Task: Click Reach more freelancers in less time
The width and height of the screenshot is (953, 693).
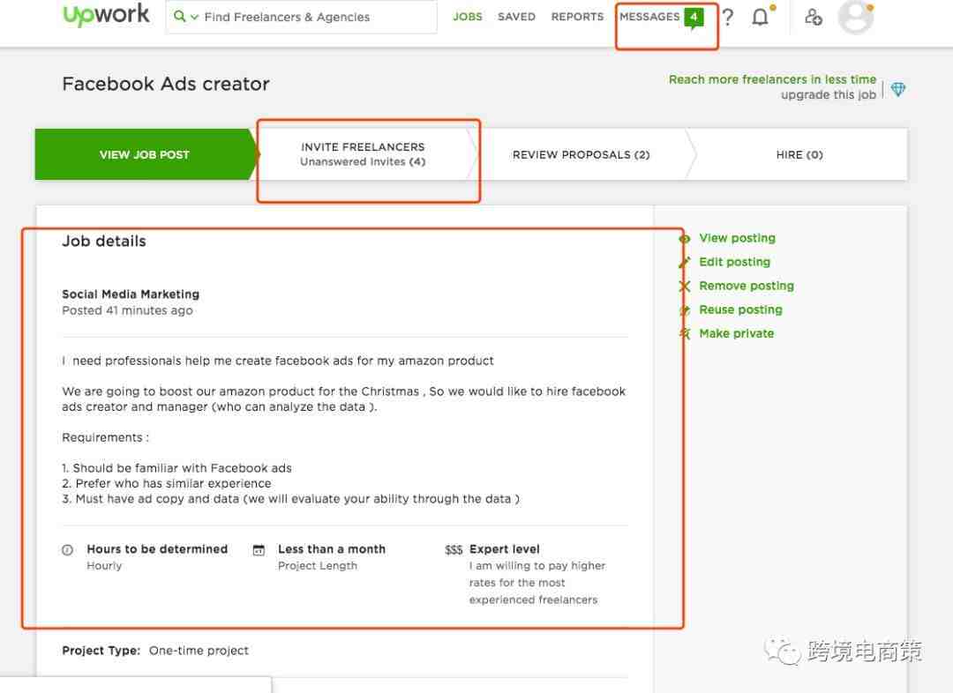Action: 772,79
